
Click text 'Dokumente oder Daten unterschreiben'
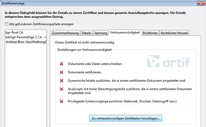pos(95,64)
